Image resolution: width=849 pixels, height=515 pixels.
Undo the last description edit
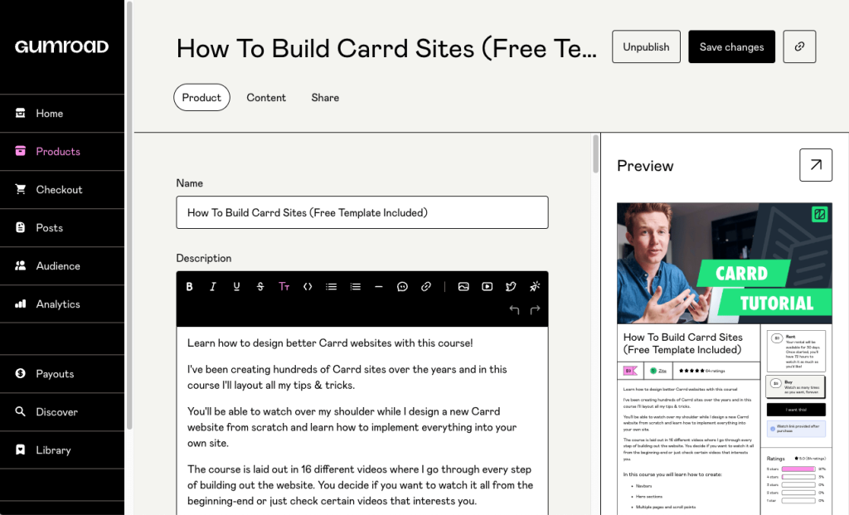[x=514, y=310]
